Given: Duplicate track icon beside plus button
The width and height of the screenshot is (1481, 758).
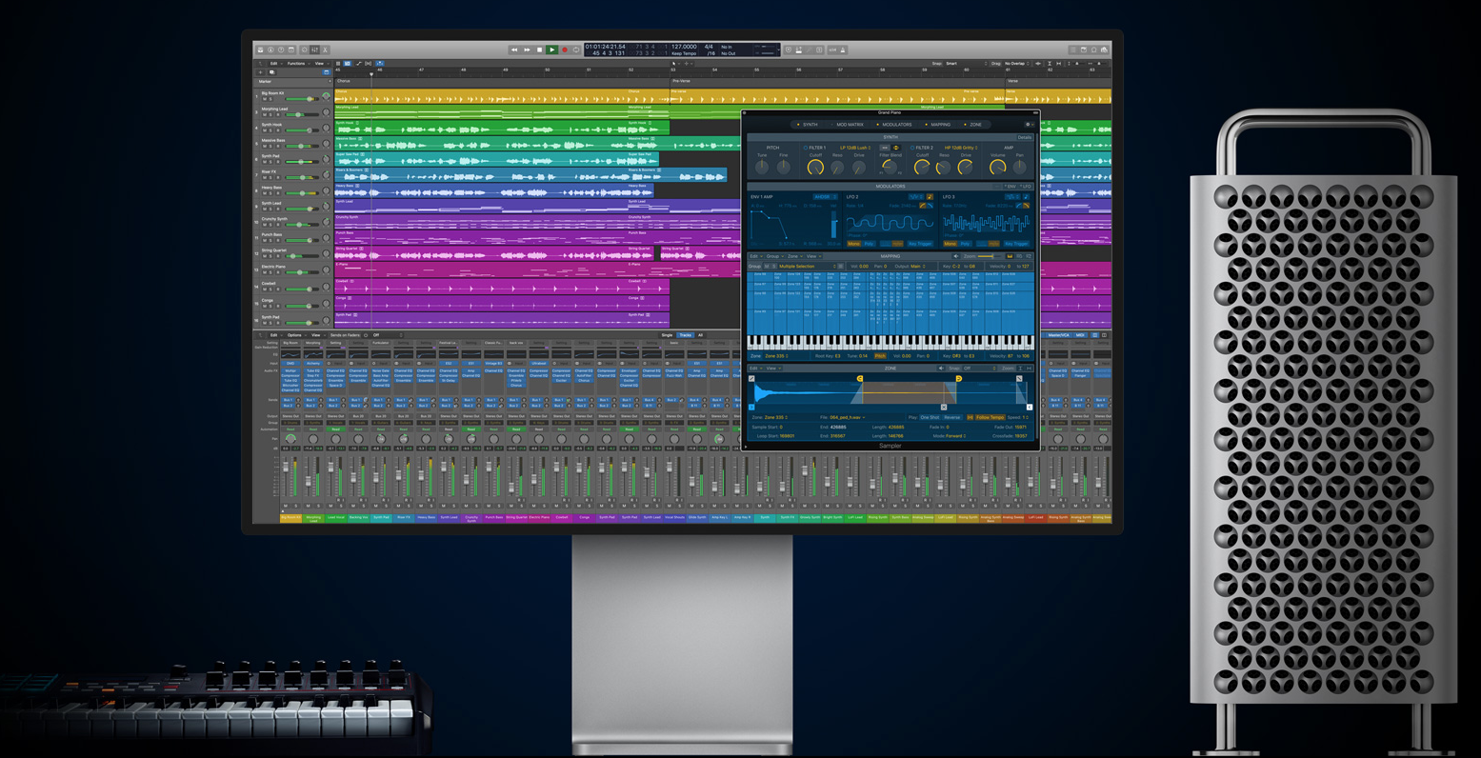Looking at the screenshot, I should tap(272, 72).
